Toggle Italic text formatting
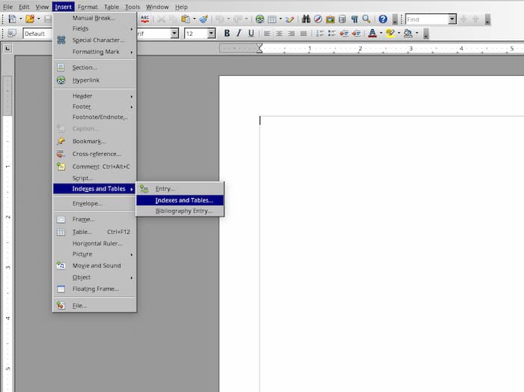524x392 pixels. pyautogui.click(x=239, y=34)
